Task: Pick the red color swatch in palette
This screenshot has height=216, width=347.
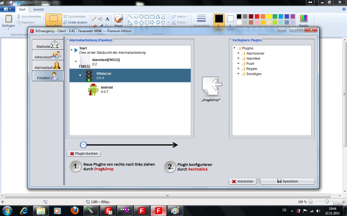Action: tap(257, 16)
